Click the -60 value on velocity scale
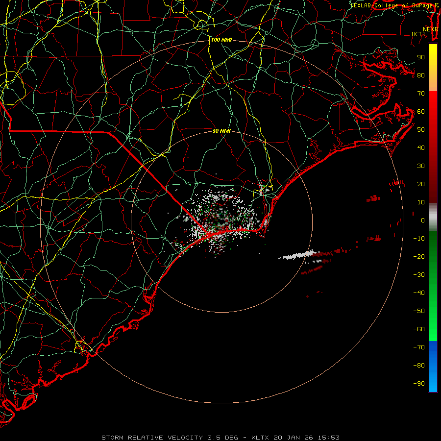Viewport: 441px width, 441px height. click(x=419, y=329)
